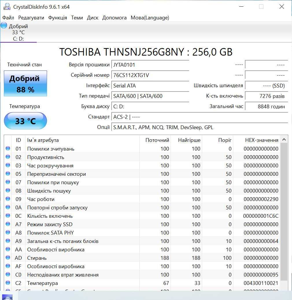Viewport: 292px width, 300px height.
Task: Click status orb of row 08 Швидкість пошуку
Action: pos(8,190)
